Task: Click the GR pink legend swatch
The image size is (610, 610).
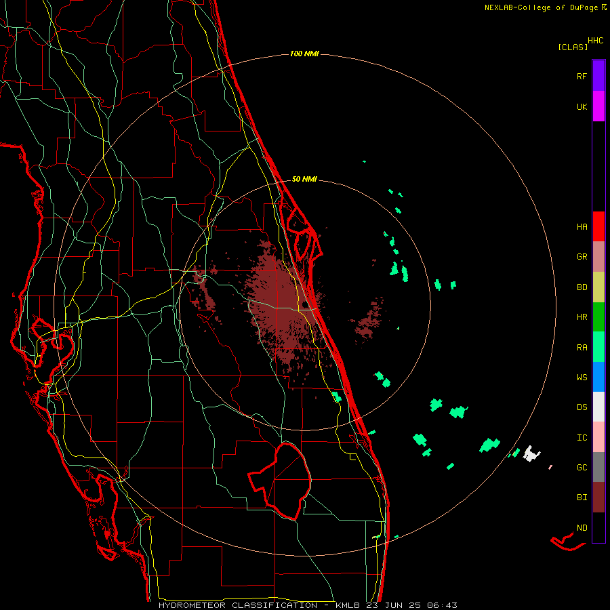Action: tap(598, 257)
